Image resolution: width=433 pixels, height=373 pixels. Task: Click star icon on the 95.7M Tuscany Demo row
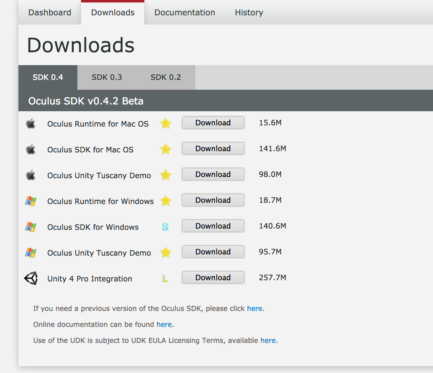click(166, 253)
